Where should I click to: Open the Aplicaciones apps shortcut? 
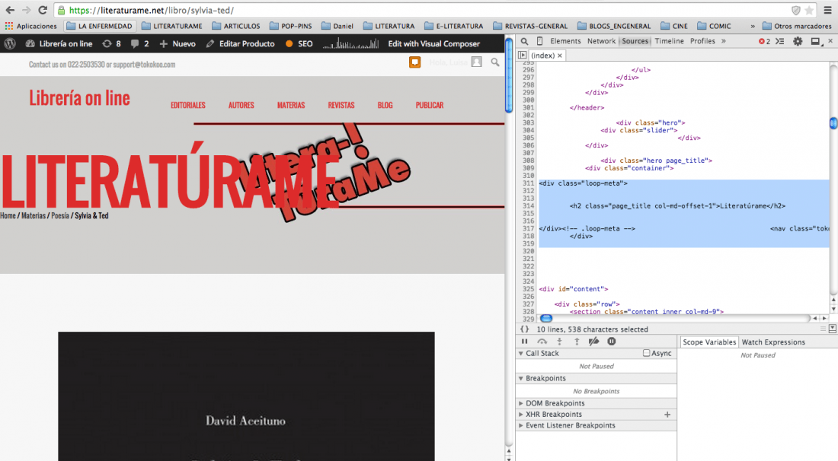pyautogui.click(x=30, y=26)
